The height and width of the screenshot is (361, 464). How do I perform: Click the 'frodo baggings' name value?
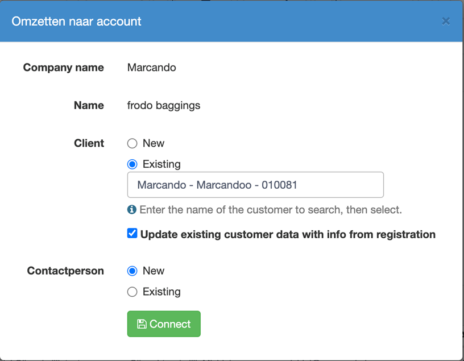(x=164, y=106)
